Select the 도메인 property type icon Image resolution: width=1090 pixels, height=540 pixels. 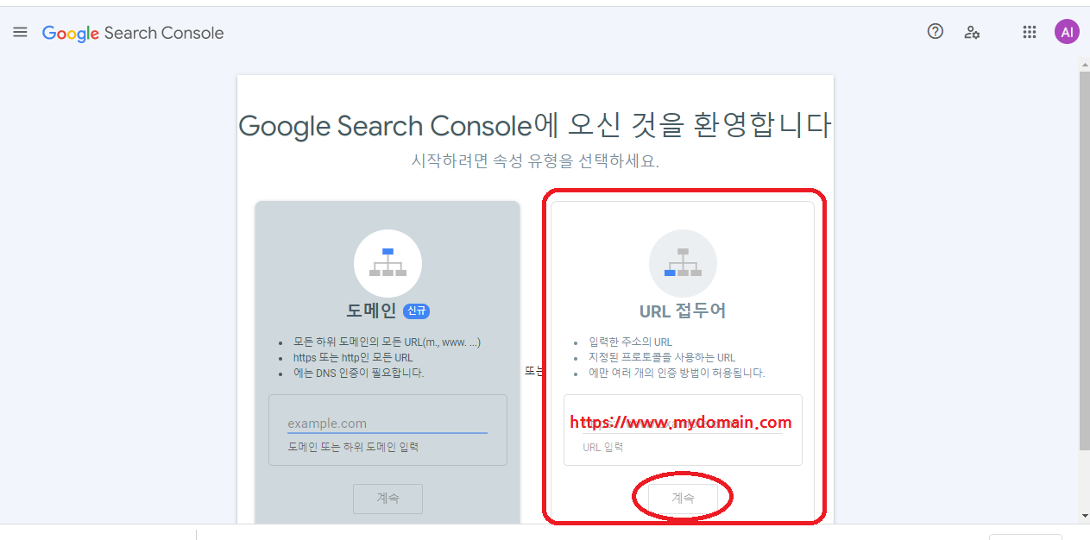point(387,263)
